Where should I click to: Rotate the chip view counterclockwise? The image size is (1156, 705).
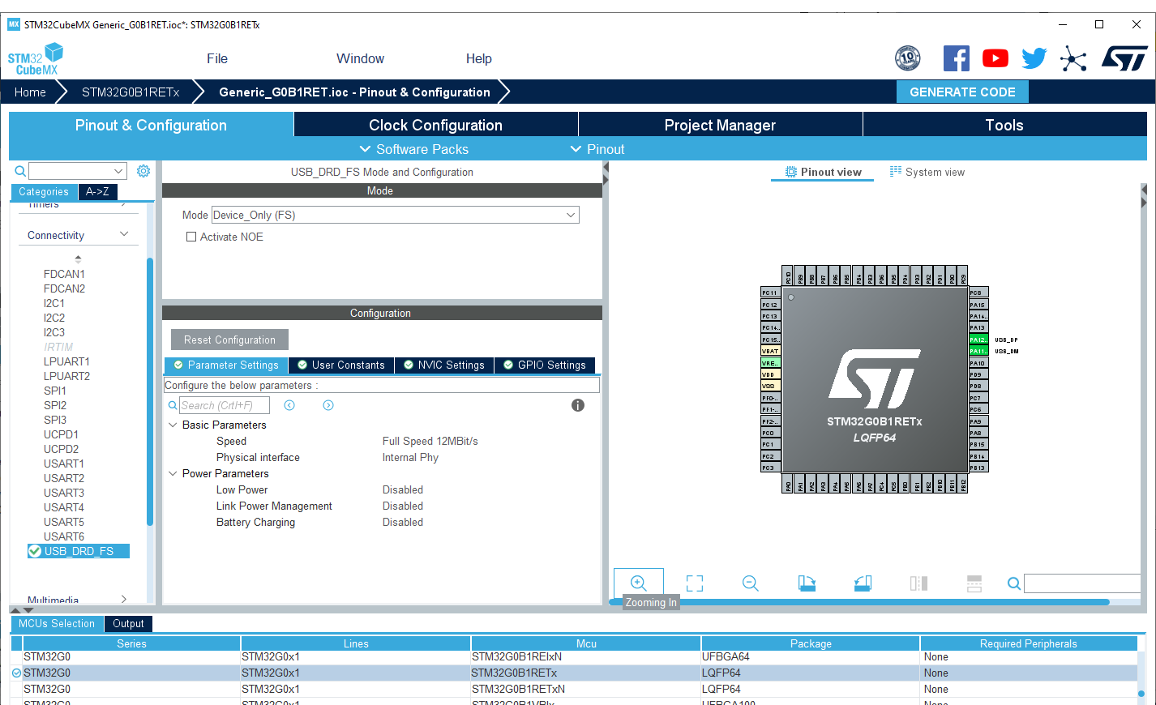pyautogui.click(x=863, y=583)
